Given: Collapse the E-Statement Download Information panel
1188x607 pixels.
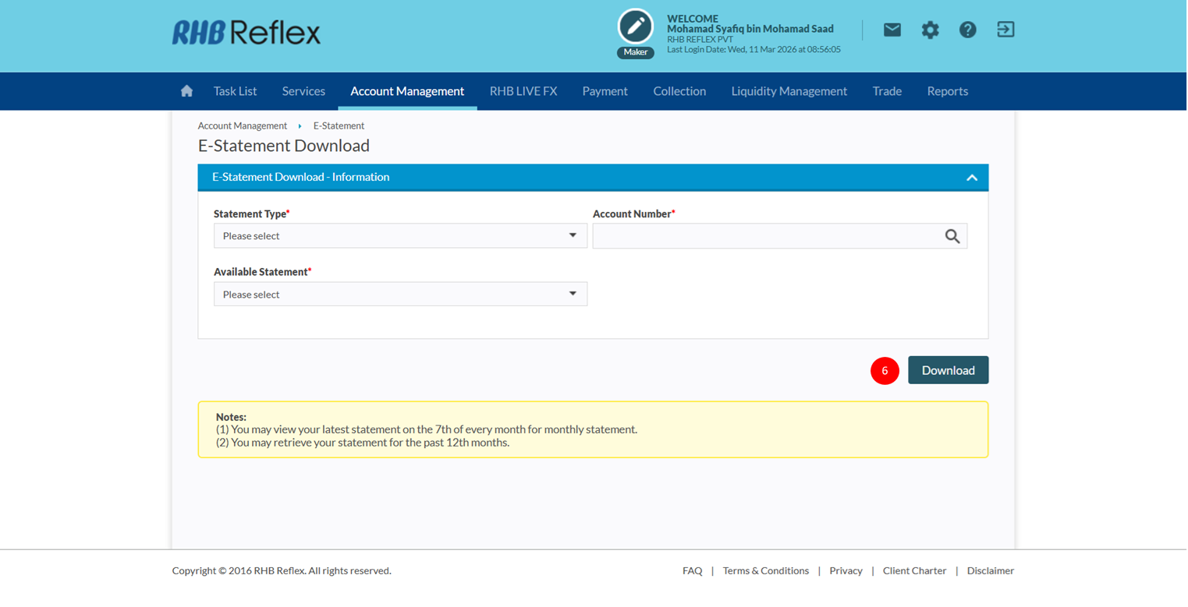Looking at the screenshot, I should [971, 178].
